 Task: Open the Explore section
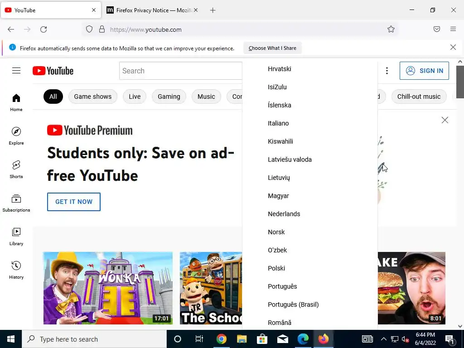click(x=16, y=136)
